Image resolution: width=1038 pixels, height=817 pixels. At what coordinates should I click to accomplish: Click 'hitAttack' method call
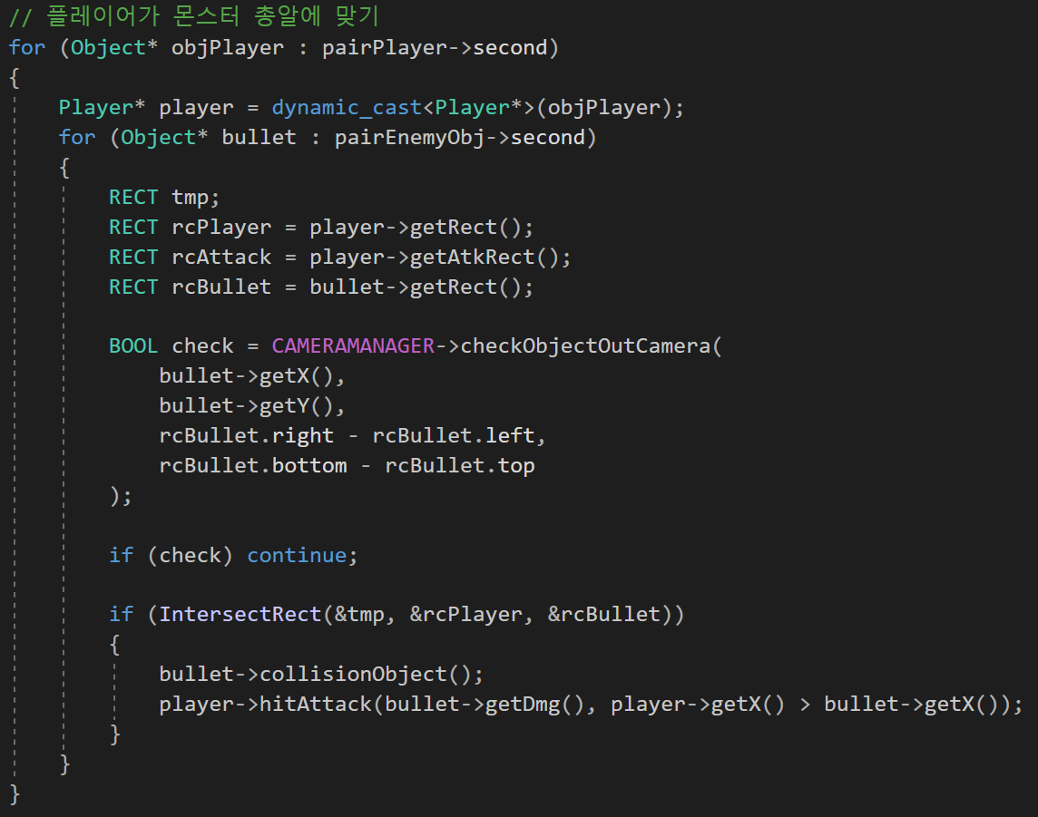[x=316, y=704]
